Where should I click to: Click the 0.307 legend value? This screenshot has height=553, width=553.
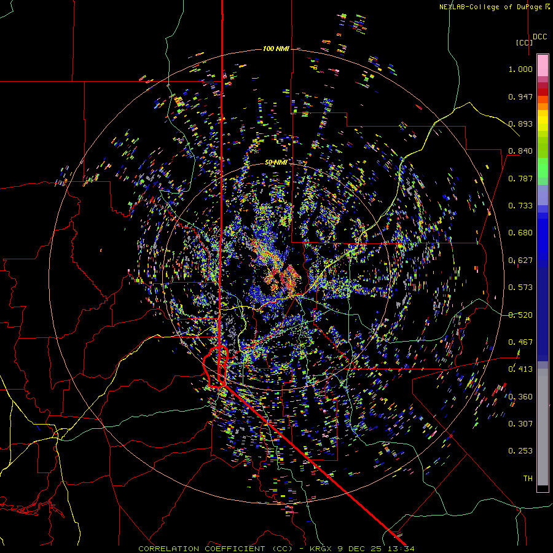(520, 424)
